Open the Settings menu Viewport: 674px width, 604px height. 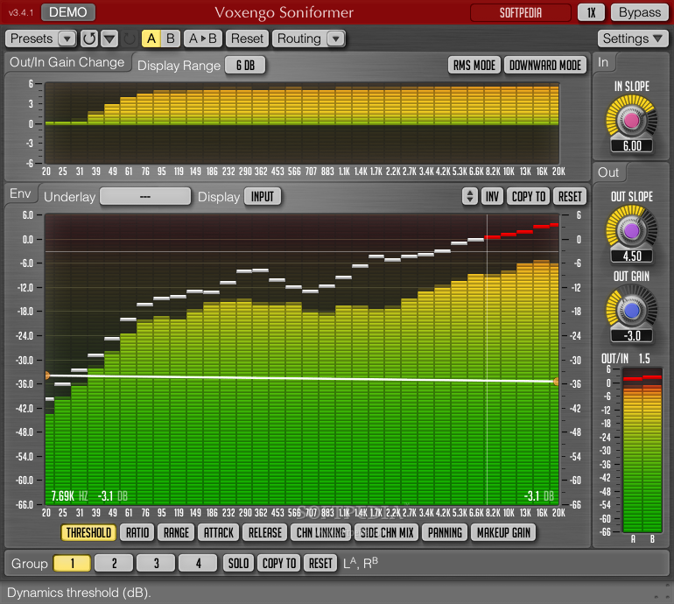tap(633, 39)
